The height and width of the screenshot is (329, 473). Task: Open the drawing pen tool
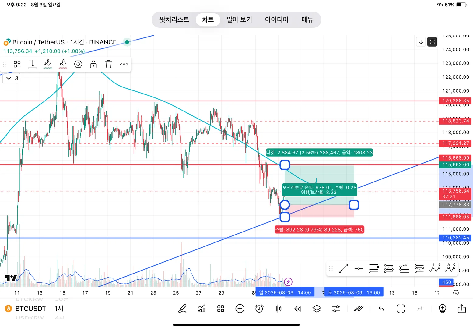[x=182, y=309]
